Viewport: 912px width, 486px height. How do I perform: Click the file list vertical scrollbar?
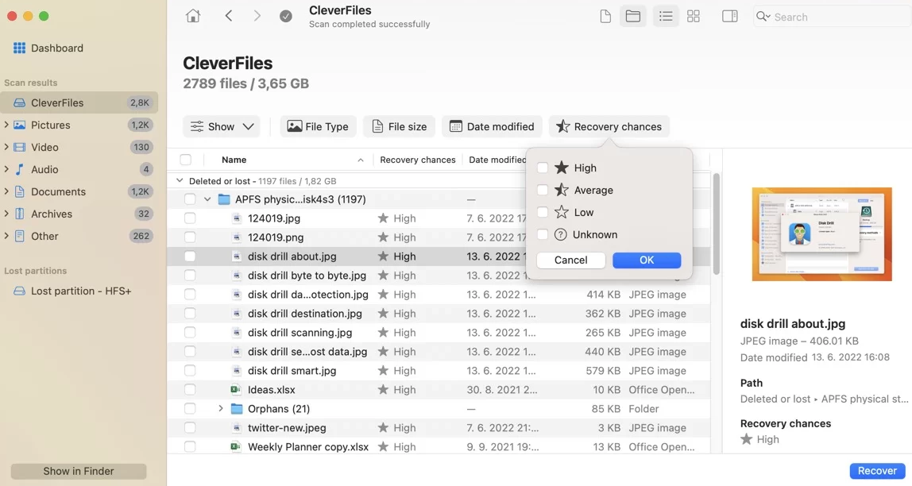(715, 222)
